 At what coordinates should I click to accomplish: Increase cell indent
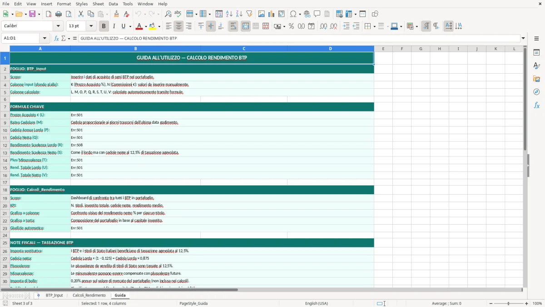click(346, 26)
